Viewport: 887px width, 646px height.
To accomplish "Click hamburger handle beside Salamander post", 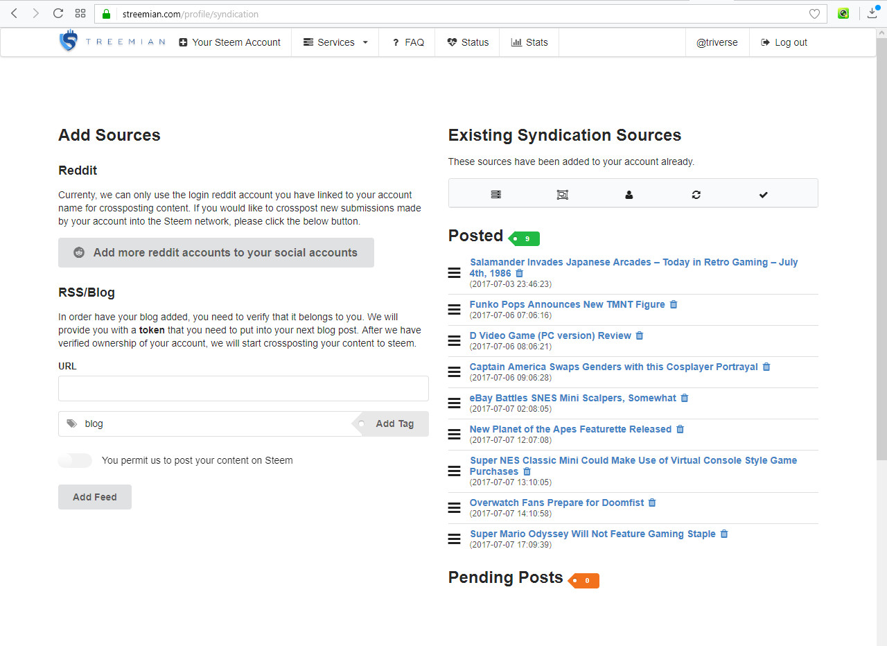I will coord(455,273).
